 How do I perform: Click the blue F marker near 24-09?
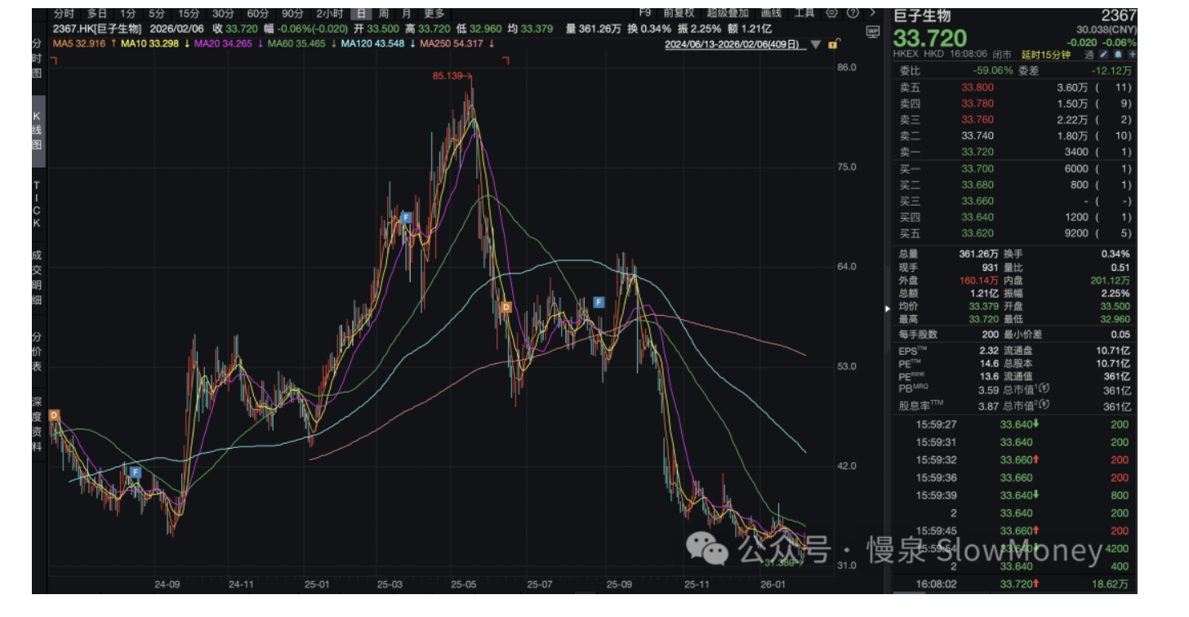coord(136,472)
